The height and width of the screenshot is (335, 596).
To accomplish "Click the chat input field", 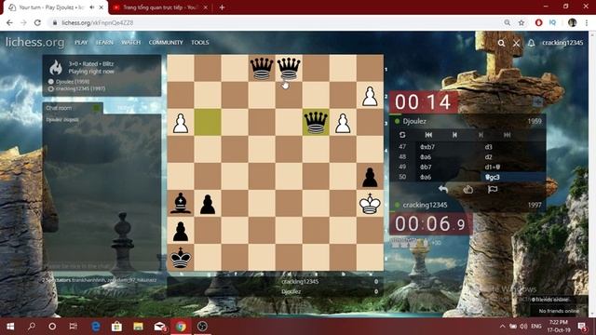I will tap(102, 266).
